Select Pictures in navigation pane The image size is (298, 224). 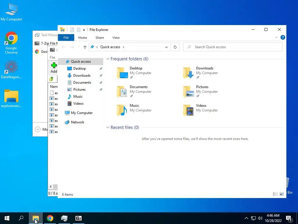tap(79, 90)
